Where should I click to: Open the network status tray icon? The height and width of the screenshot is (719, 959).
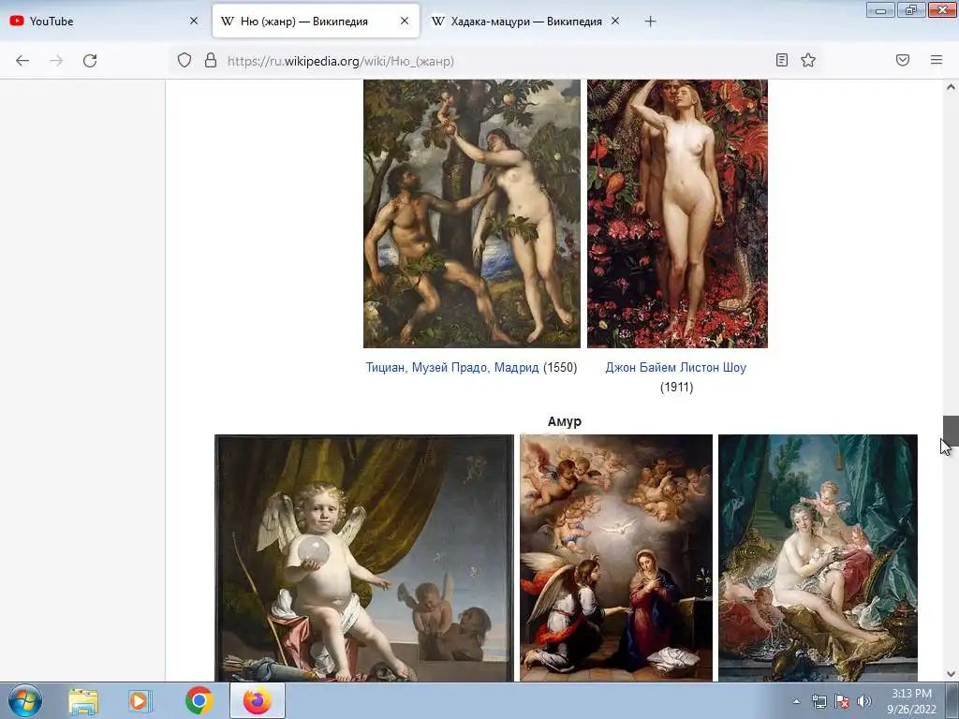click(819, 701)
